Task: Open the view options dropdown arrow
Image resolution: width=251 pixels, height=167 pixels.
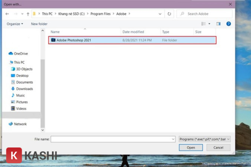Action: tap(209, 24)
